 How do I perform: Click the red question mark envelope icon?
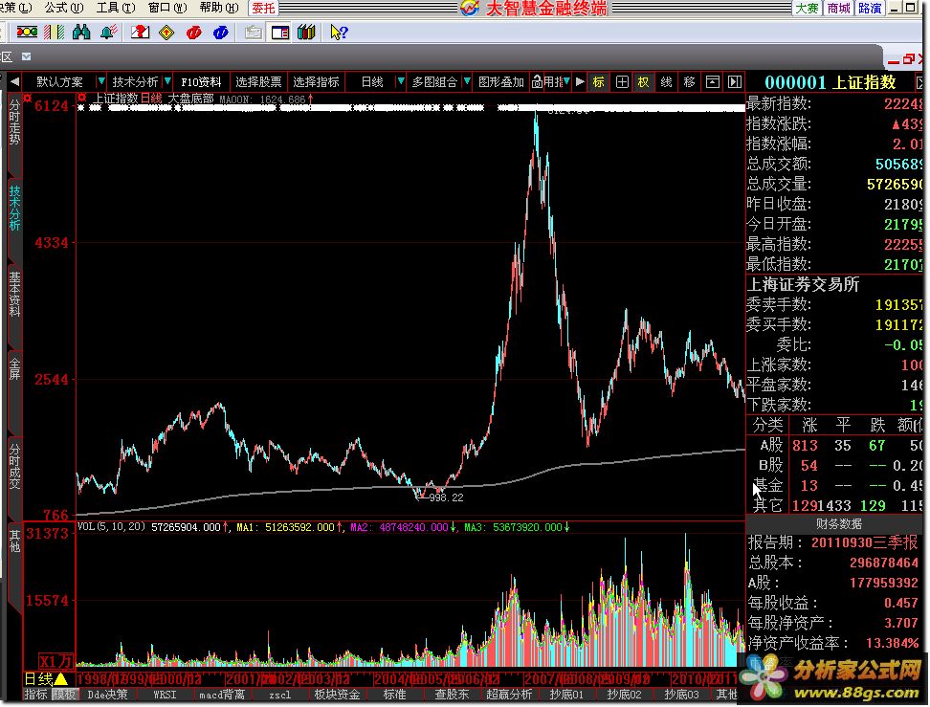pos(140,32)
